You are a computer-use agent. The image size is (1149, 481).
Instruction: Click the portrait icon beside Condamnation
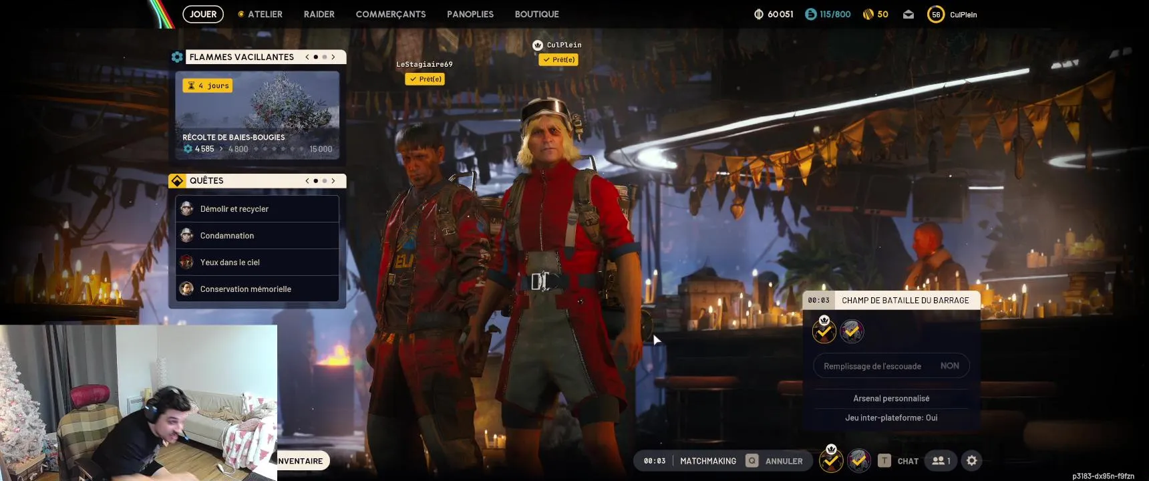pos(187,235)
